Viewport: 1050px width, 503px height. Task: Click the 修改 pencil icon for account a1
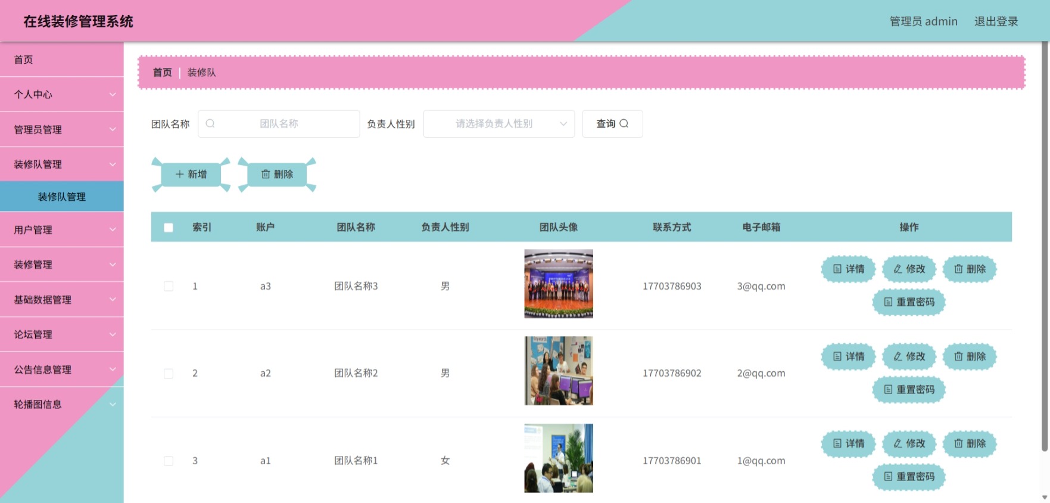pyautogui.click(x=898, y=443)
